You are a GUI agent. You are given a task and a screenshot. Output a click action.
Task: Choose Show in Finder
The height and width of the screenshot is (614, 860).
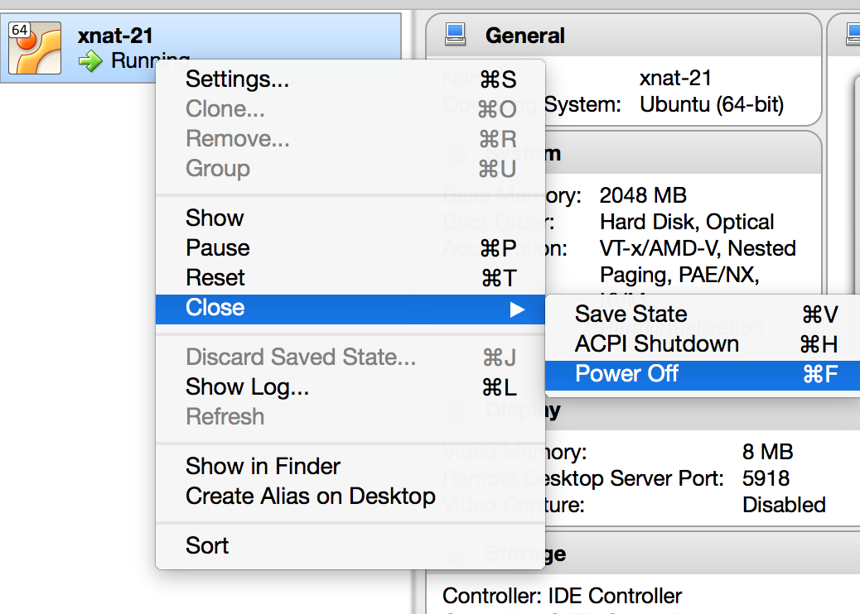point(263,467)
